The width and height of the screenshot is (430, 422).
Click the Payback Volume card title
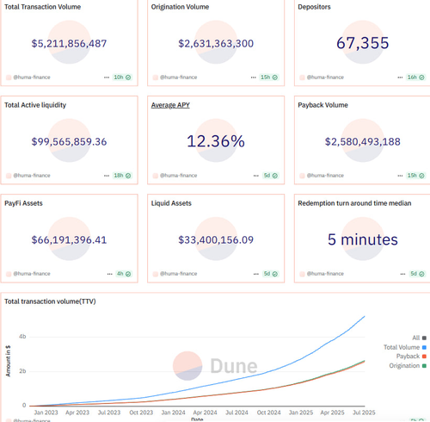(322, 105)
